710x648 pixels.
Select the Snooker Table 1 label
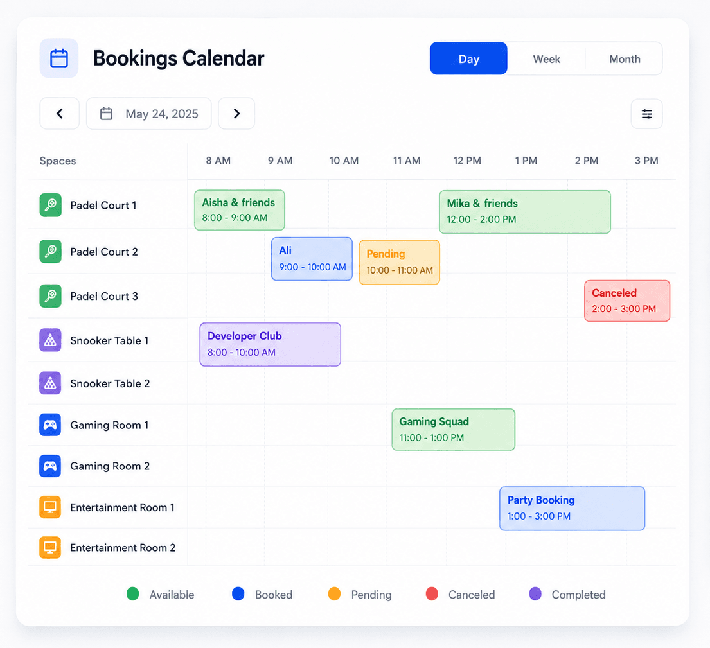110,341
